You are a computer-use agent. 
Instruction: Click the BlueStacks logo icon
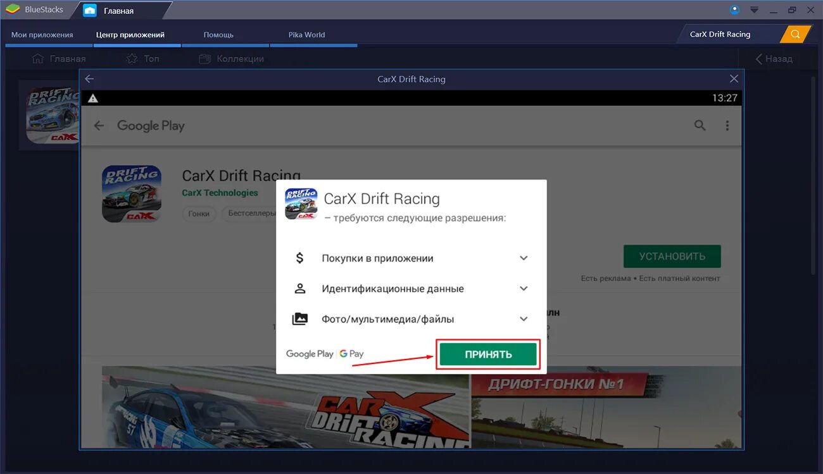[x=12, y=9]
